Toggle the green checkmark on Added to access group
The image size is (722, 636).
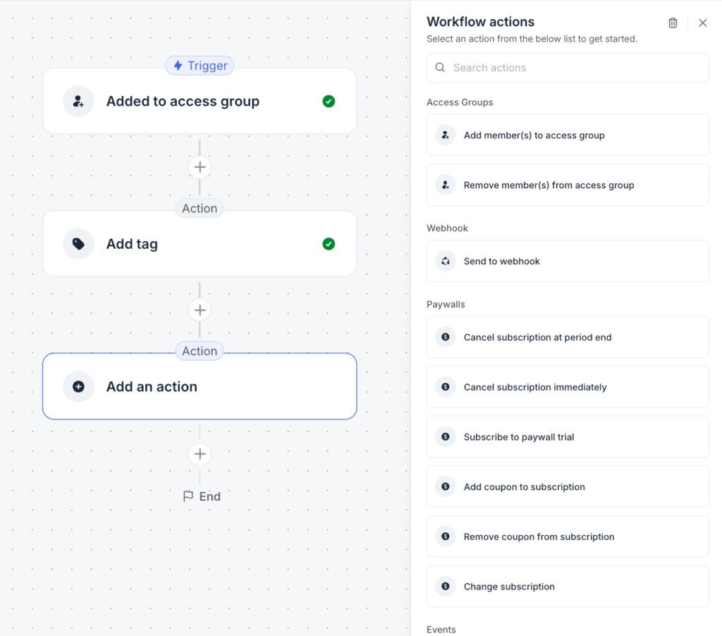[x=329, y=101]
